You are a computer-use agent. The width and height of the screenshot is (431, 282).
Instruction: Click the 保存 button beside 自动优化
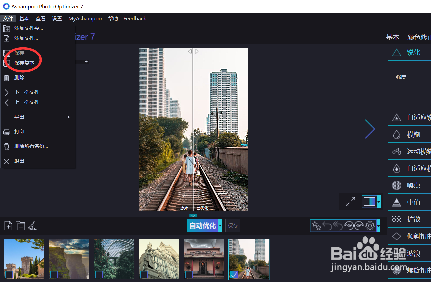233,226
